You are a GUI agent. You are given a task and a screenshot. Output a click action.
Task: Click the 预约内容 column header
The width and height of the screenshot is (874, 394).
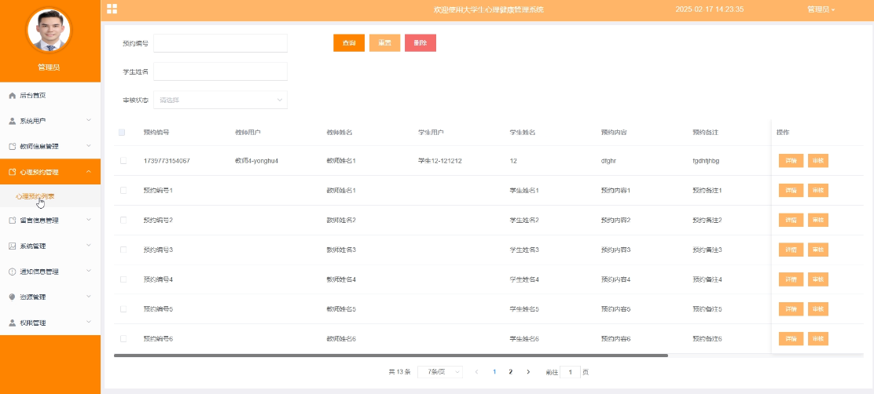point(615,133)
